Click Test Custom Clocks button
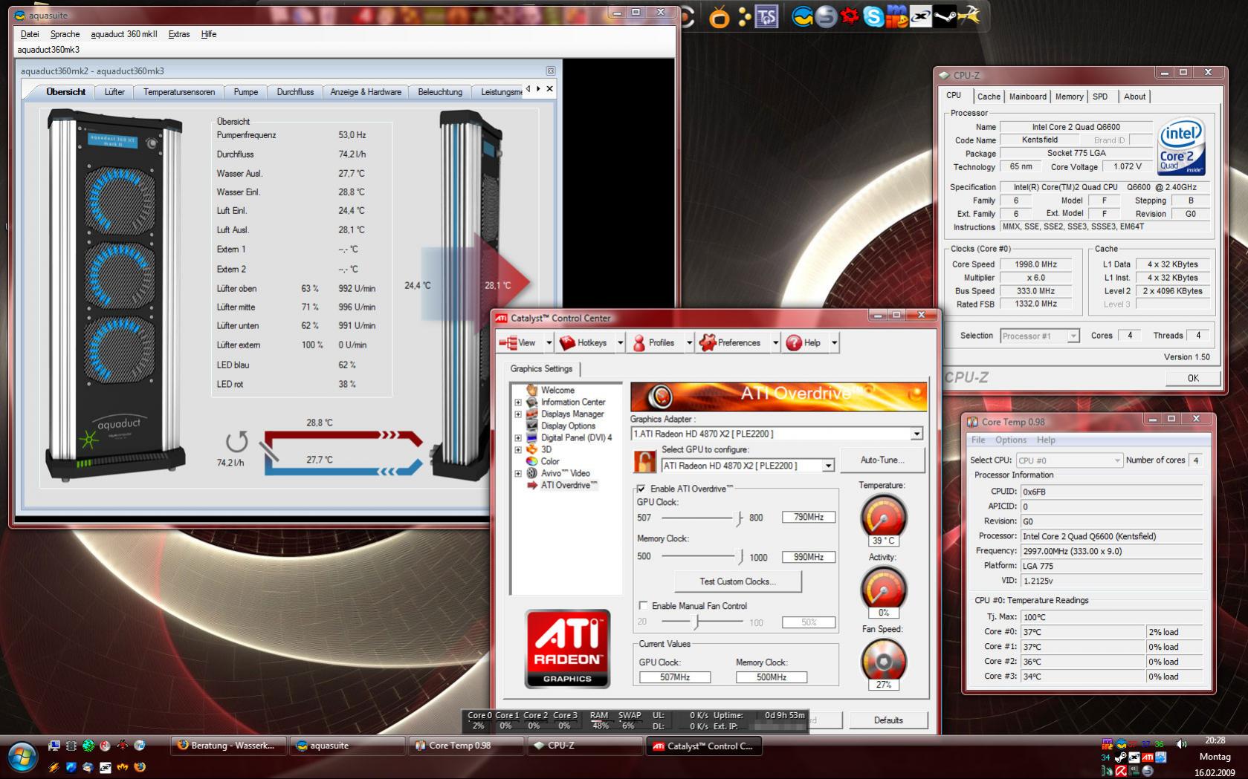The image size is (1248, 779). pos(737,581)
